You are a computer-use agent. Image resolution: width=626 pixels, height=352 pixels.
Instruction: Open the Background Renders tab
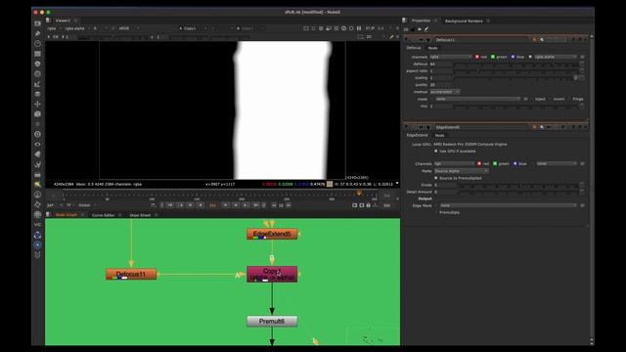pos(464,21)
